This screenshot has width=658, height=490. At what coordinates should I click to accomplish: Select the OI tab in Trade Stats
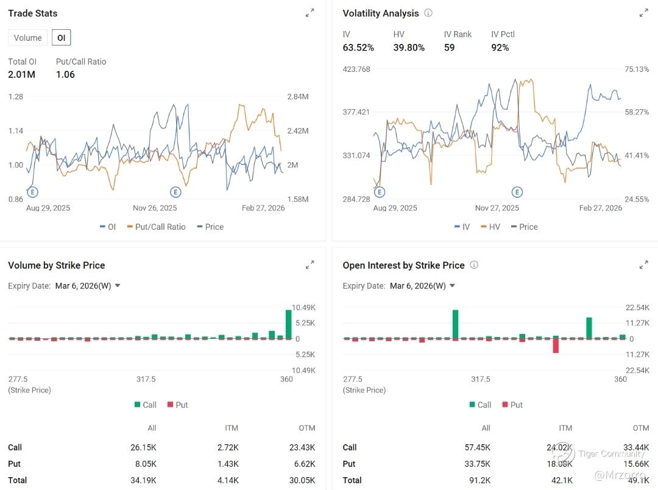[x=62, y=38]
